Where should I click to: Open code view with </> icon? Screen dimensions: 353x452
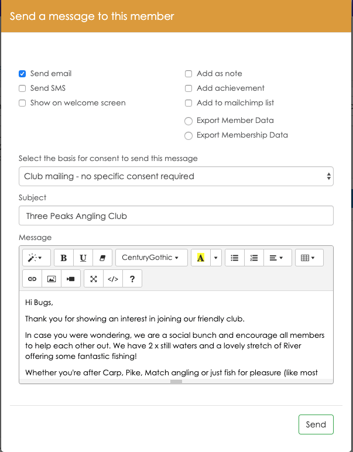[x=113, y=279]
